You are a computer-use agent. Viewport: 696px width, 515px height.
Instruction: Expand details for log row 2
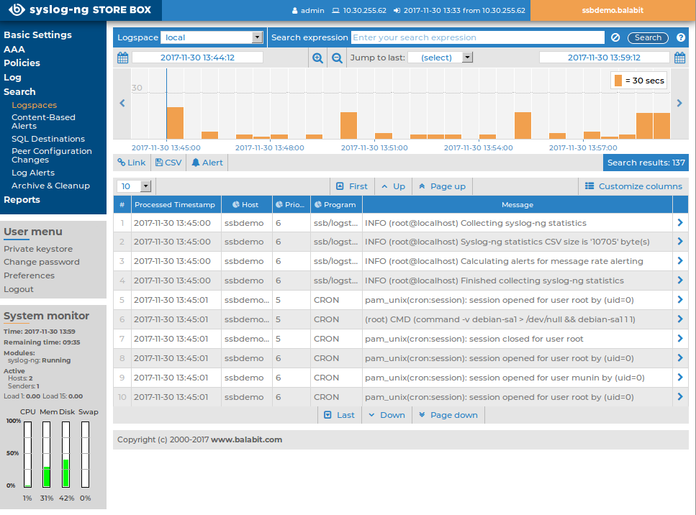pos(680,242)
